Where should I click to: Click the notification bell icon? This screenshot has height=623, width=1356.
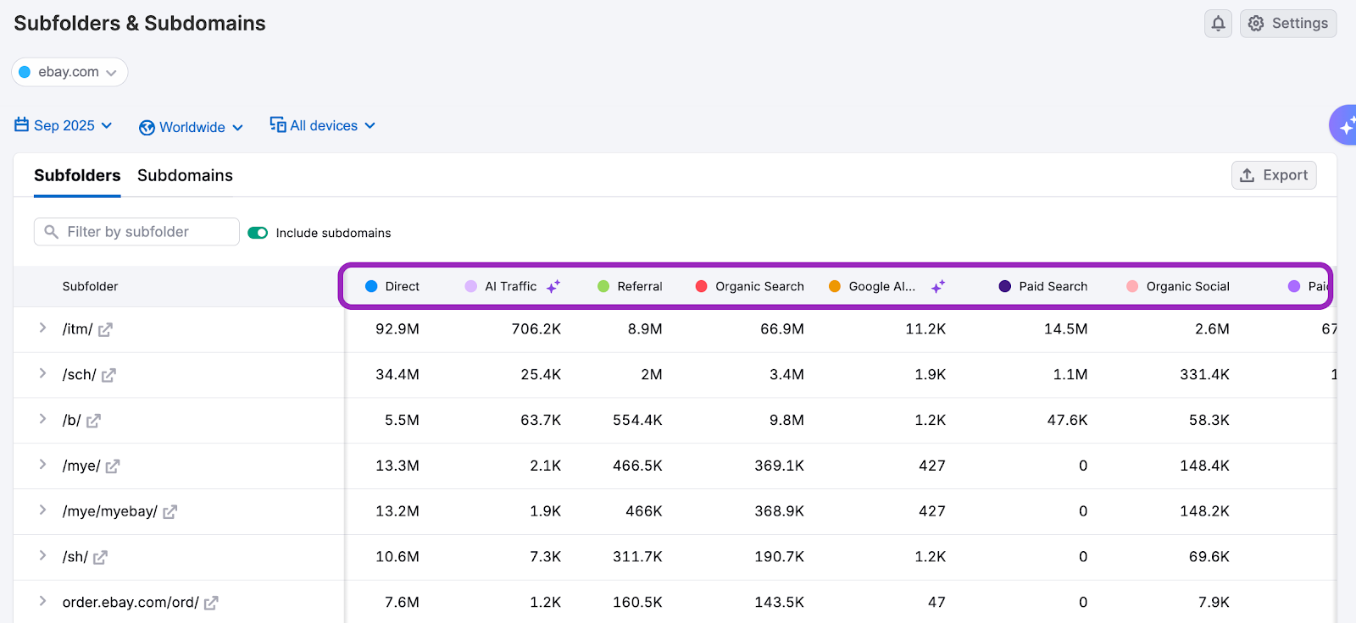[x=1218, y=24]
